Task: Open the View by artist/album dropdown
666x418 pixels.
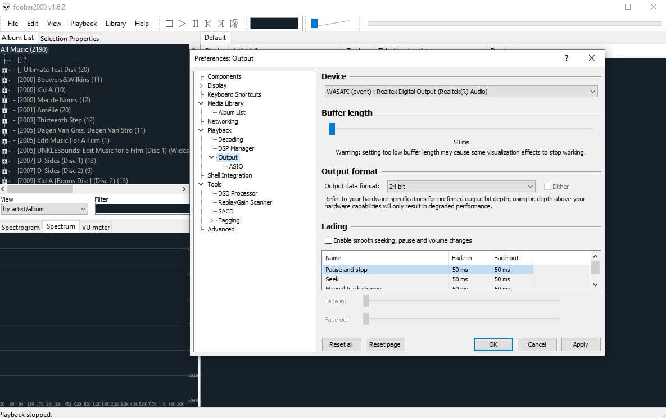Action: (x=44, y=209)
